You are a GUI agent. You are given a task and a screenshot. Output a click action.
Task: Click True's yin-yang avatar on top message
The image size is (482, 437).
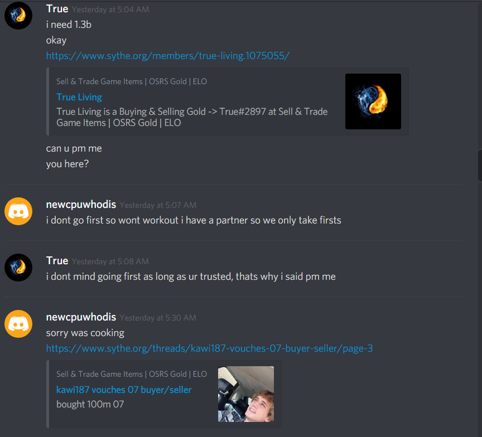(18, 16)
